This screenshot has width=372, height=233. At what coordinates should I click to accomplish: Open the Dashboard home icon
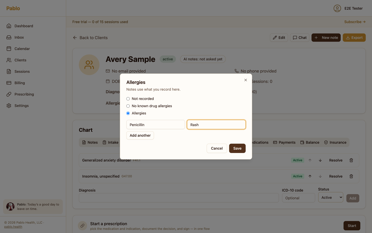click(9, 26)
